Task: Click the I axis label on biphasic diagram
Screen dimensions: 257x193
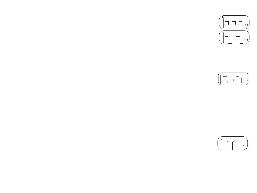Action: tap(222, 33)
